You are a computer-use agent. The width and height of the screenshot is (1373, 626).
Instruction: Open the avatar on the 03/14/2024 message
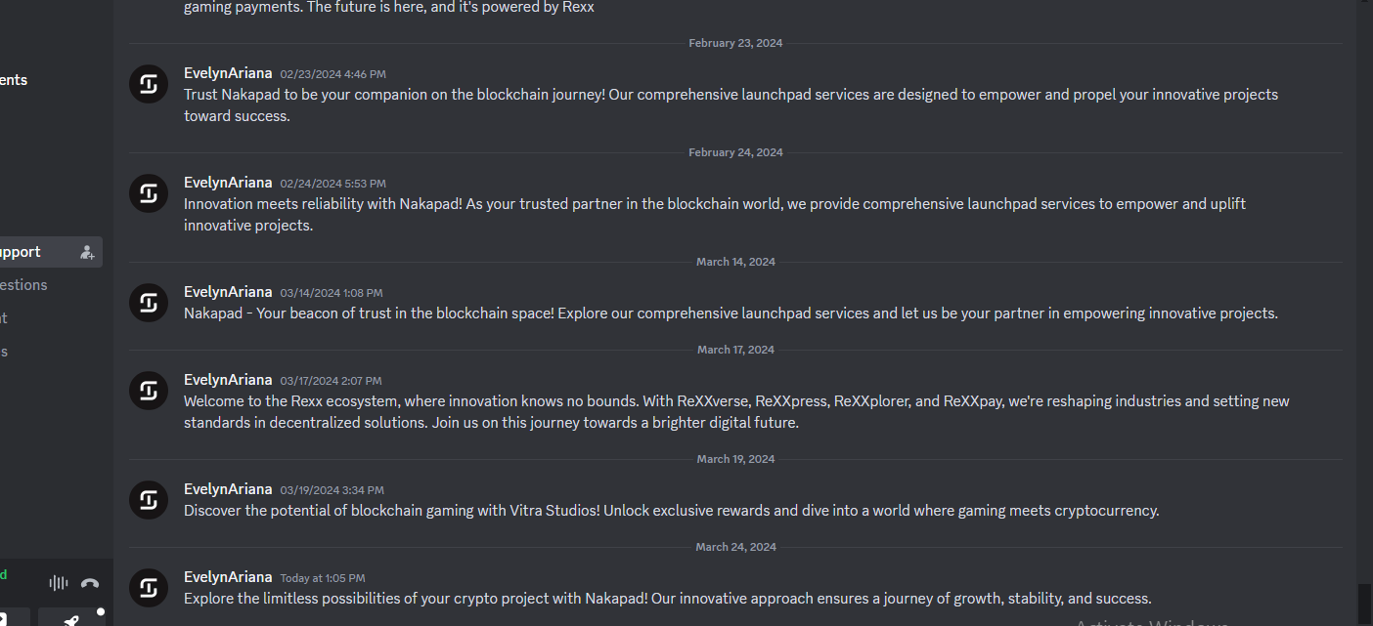149,303
